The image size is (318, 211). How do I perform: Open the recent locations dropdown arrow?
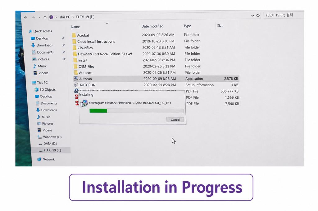[x=39, y=18]
